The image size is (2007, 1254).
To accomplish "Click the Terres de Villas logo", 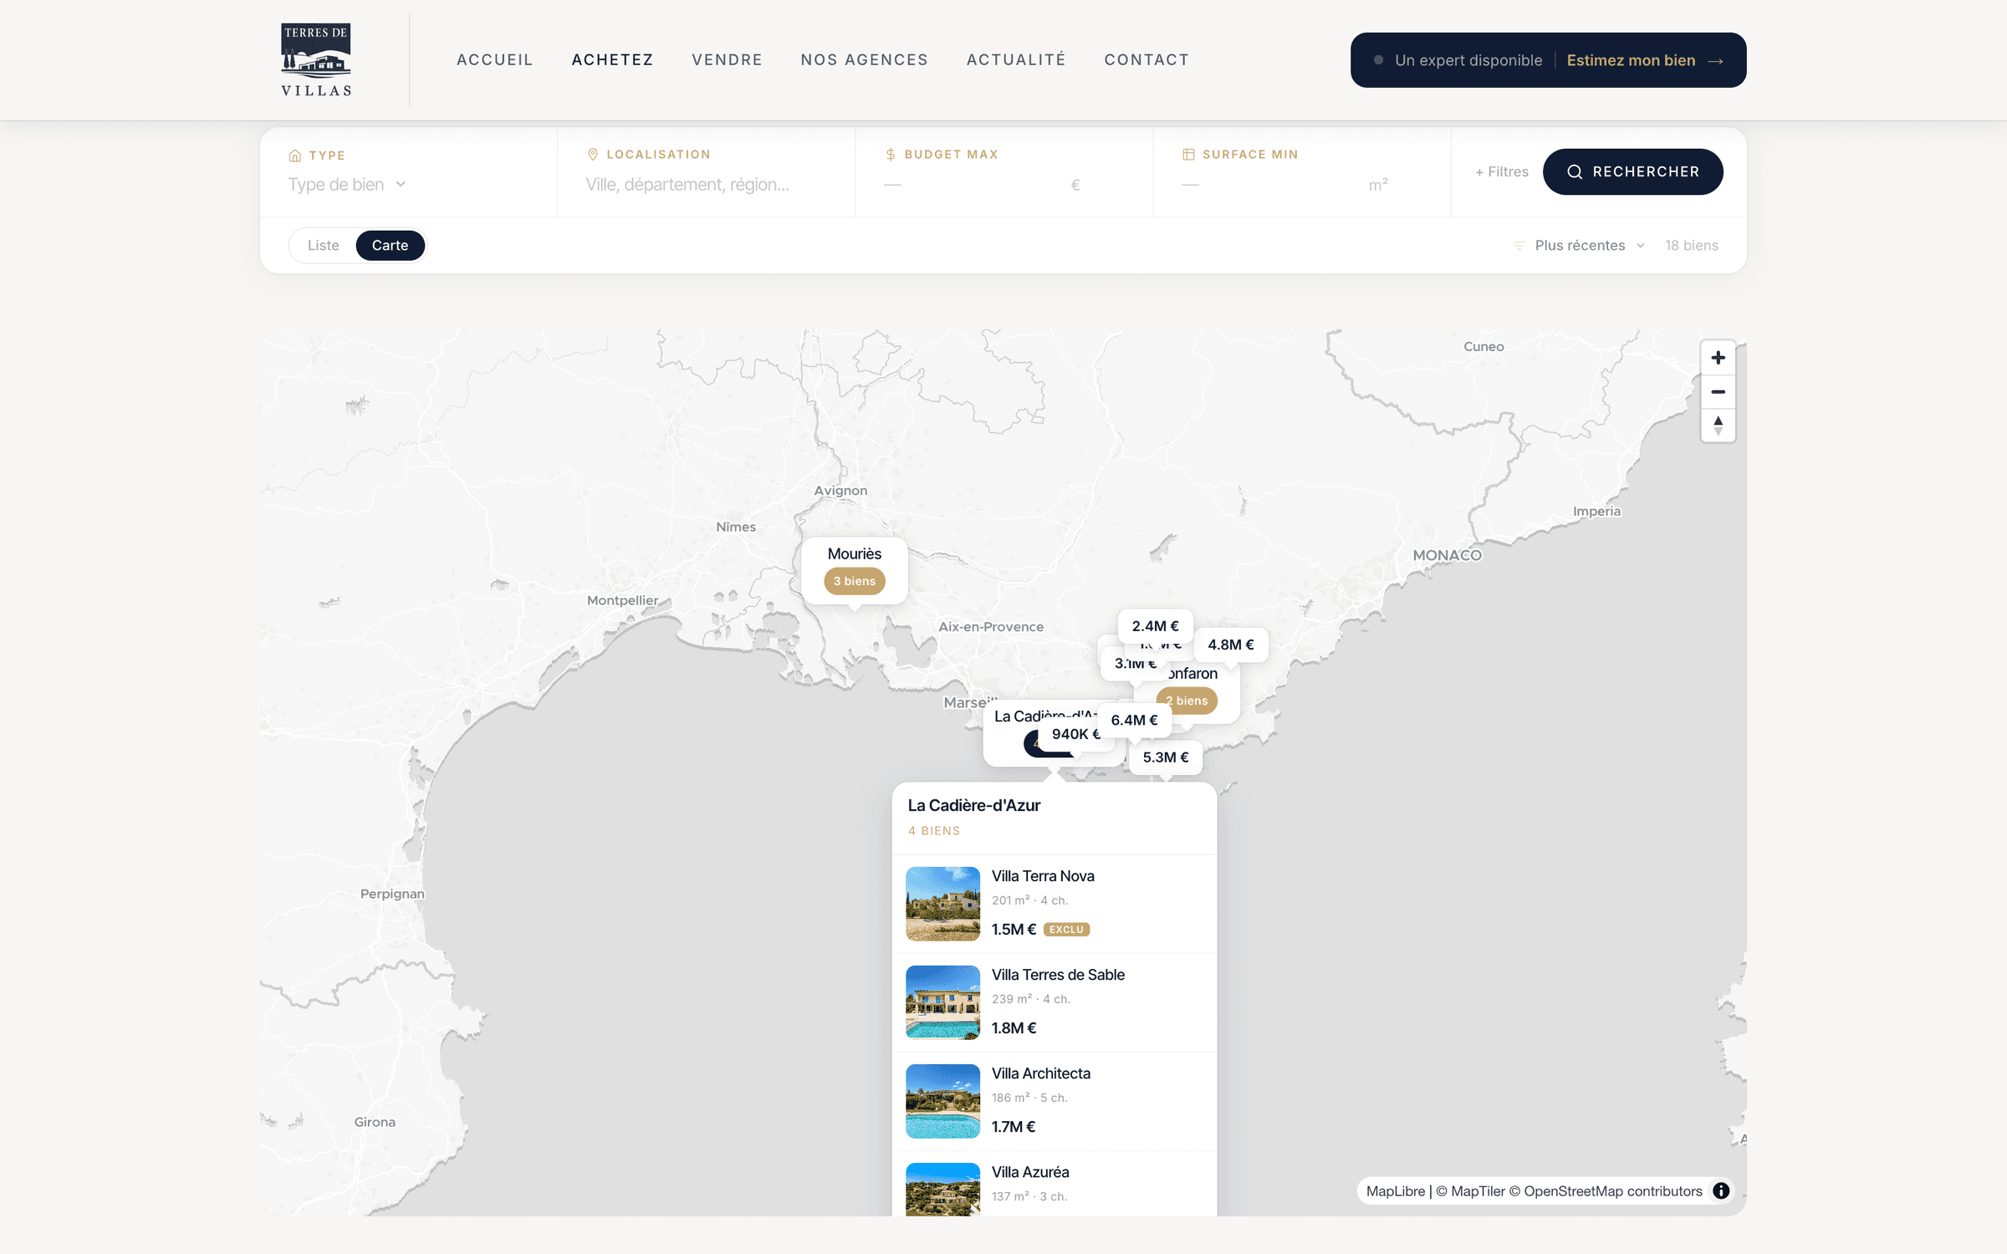I will (316, 59).
